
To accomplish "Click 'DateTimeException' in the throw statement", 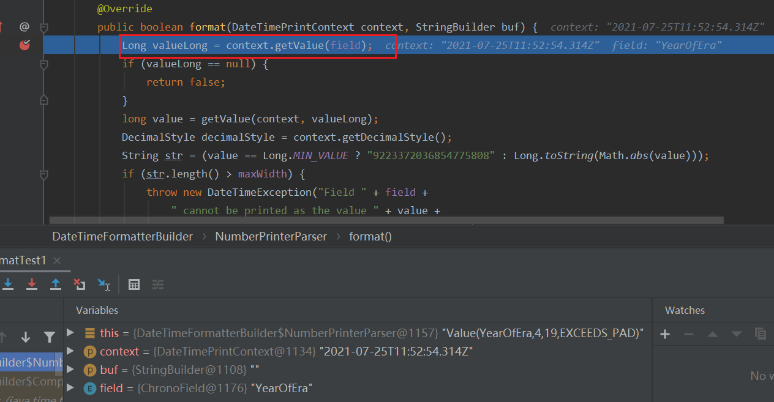I will coord(260,192).
